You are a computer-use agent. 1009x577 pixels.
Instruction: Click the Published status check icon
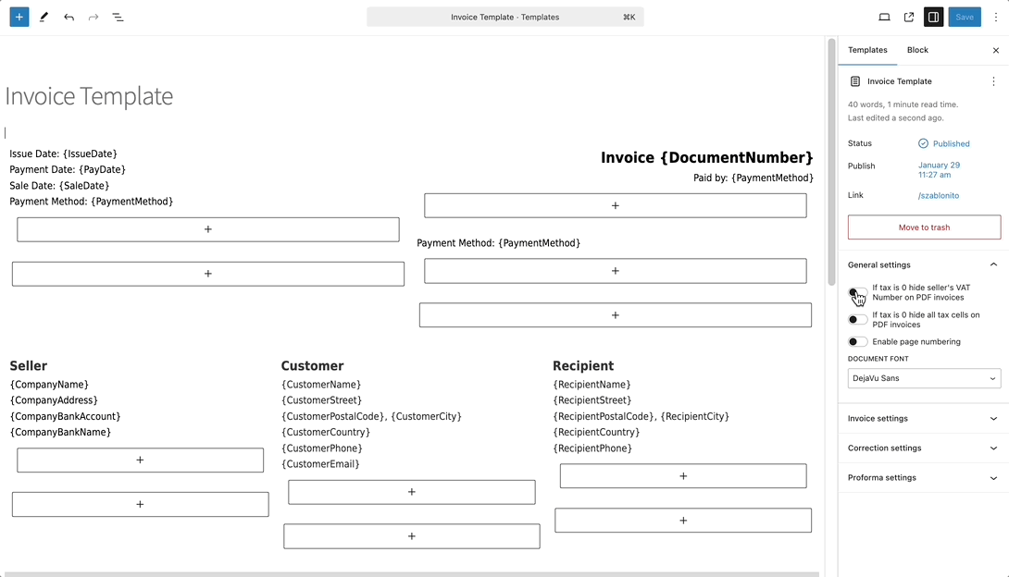(923, 143)
